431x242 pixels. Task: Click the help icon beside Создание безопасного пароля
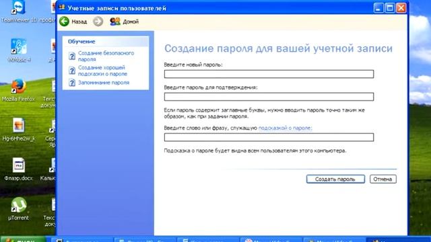[72, 56]
